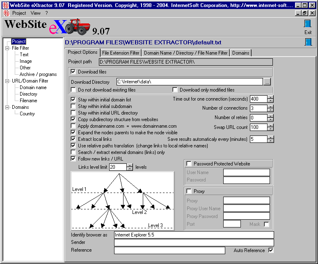
Task: Click the Reference input field
Action: coord(169,250)
